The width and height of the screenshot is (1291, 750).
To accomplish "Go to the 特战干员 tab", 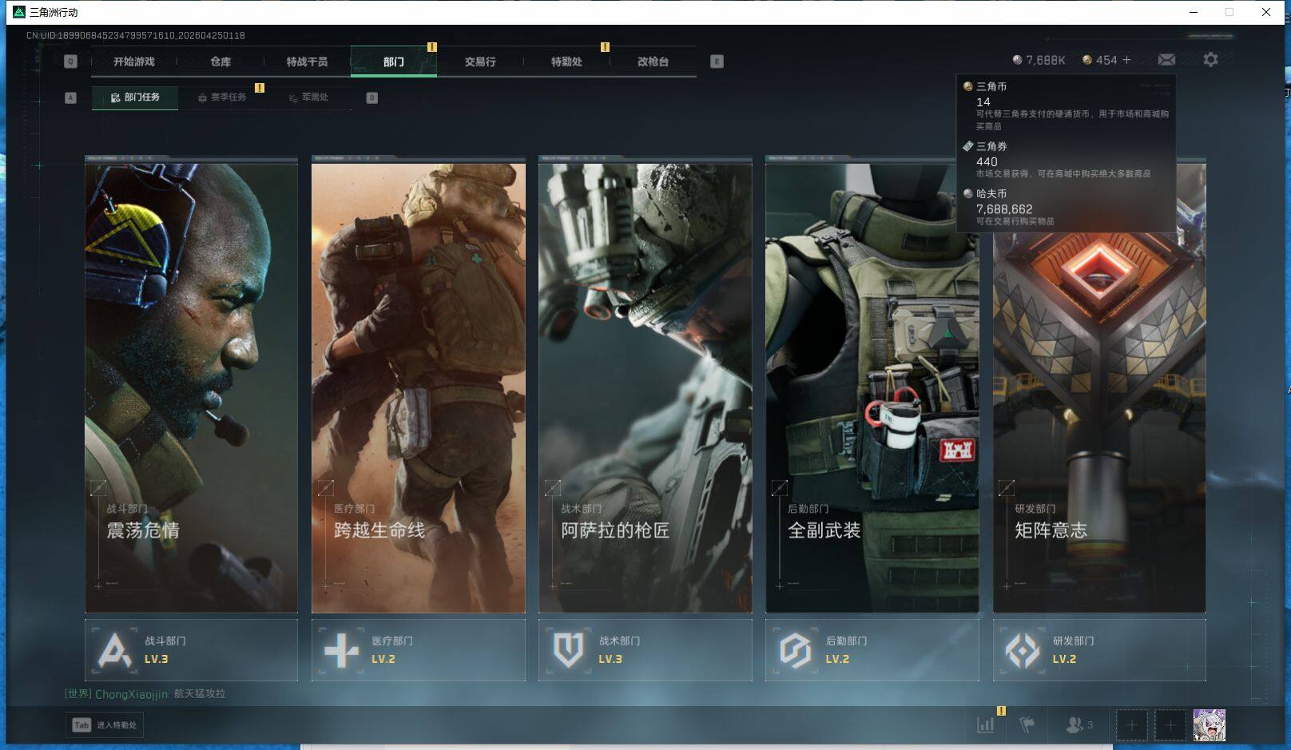I will [x=307, y=62].
